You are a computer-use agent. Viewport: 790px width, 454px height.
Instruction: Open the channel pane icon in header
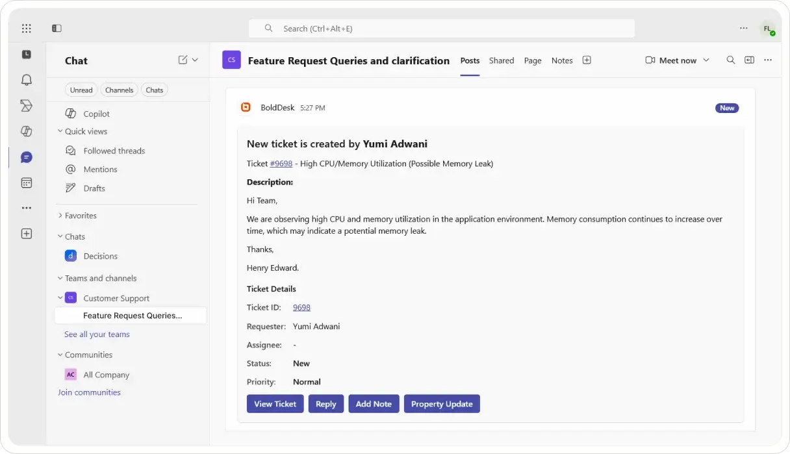click(x=749, y=60)
